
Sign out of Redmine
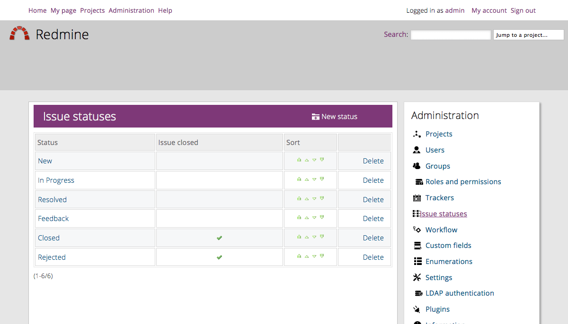[x=523, y=10]
